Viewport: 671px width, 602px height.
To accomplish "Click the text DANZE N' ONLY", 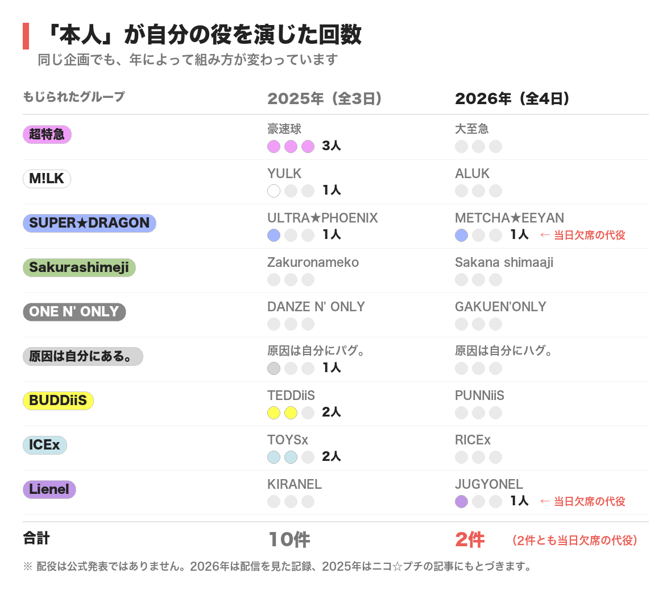I will click(316, 307).
